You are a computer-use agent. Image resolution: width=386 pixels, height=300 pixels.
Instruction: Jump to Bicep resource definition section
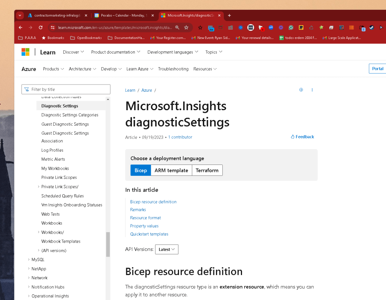click(153, 202)
